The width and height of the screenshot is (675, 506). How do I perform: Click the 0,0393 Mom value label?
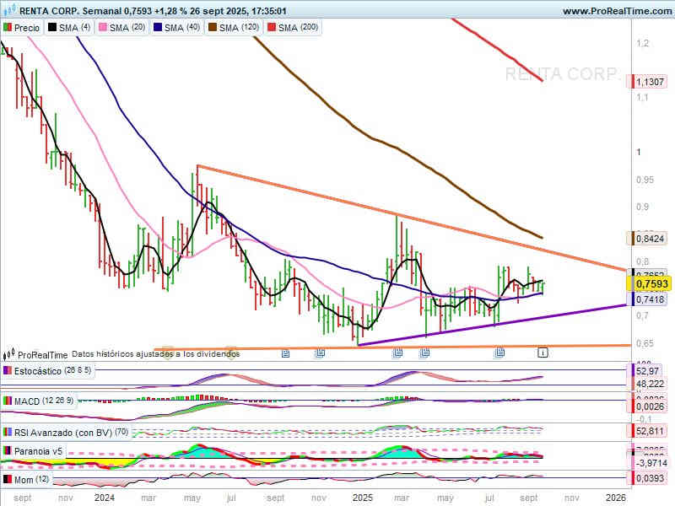[x=650, y=478]
